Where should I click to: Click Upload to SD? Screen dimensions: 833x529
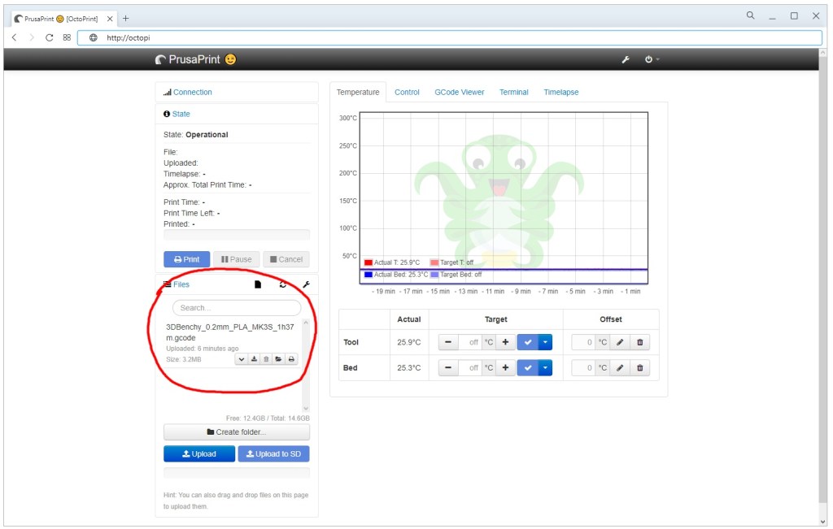274,453
